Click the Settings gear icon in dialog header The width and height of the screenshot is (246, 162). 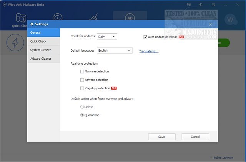click(32, 24)
